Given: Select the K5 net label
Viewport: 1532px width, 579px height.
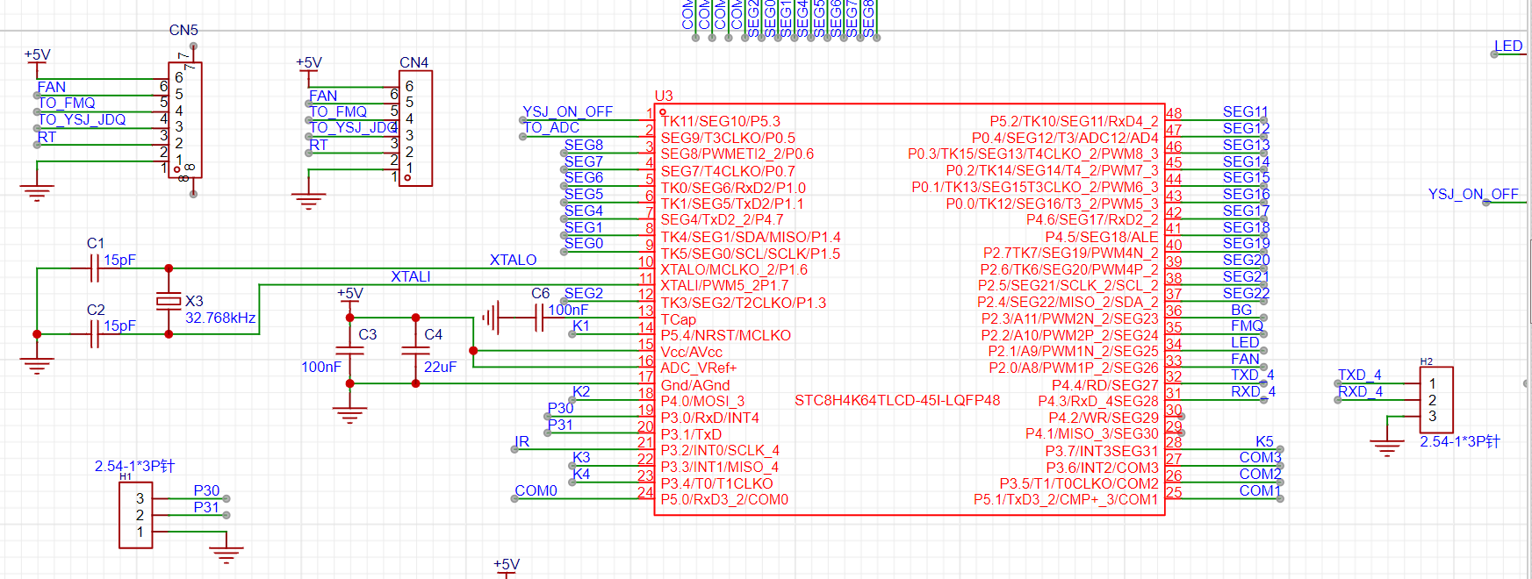Looking at the screenshot, I should coord(1264,441).
